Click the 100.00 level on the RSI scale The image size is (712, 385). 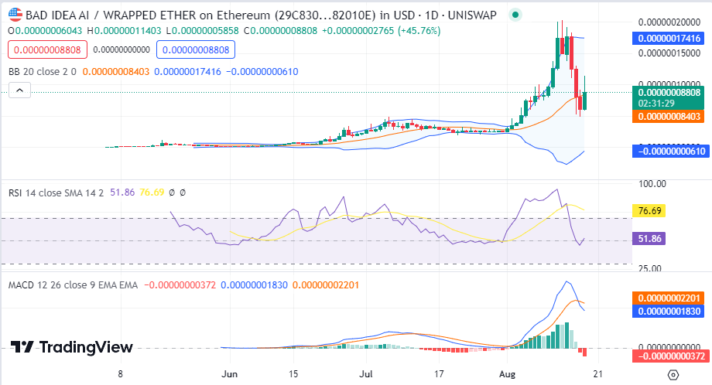tap(652, 184)
